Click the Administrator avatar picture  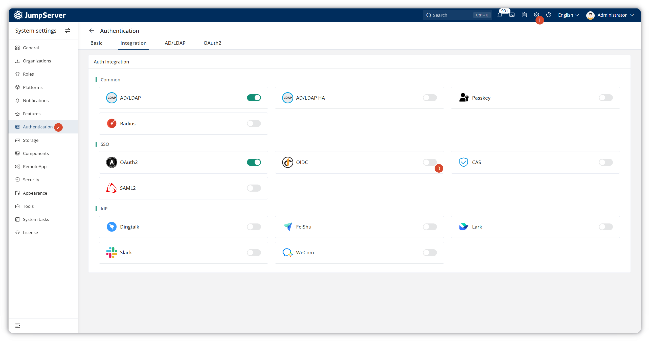pos(590,15)
